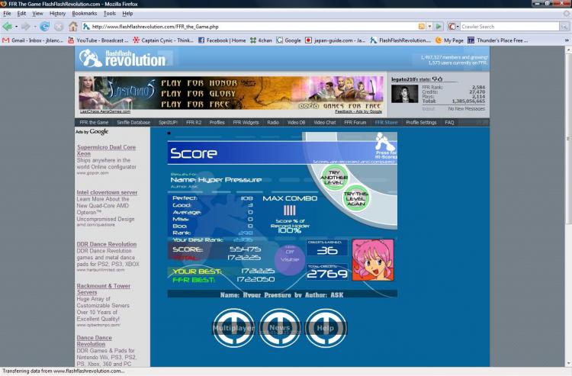Viewport: 572px width, 376px height.
Task: Open the SpinItUP! nav tab
Action: point(169,123)
